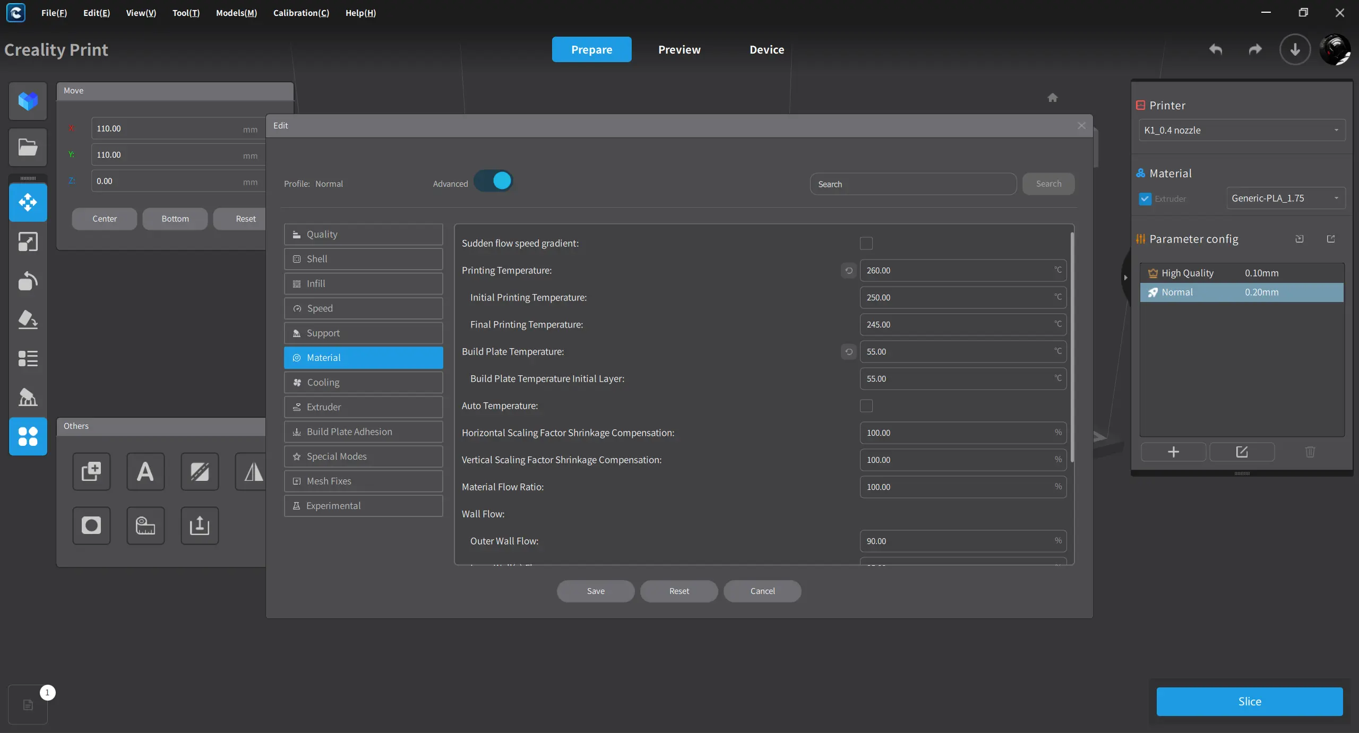The image size is (1359, 733).
Task: Collapse right panel with side arrow
Action: pyautogui.click(x=1125, y=278)
